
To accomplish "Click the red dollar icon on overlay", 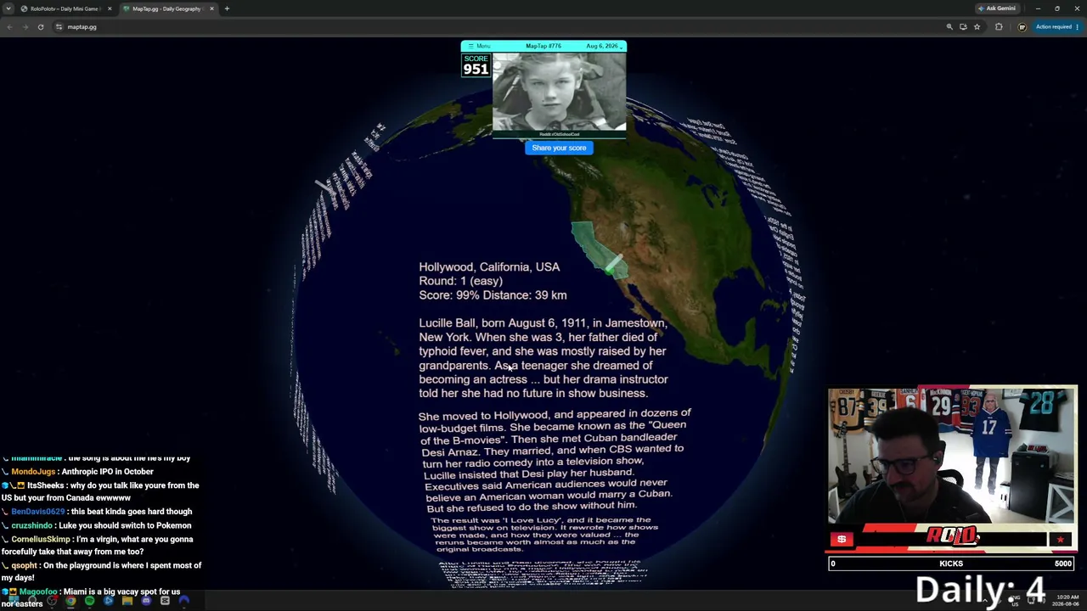I will (x=842, y=539).
